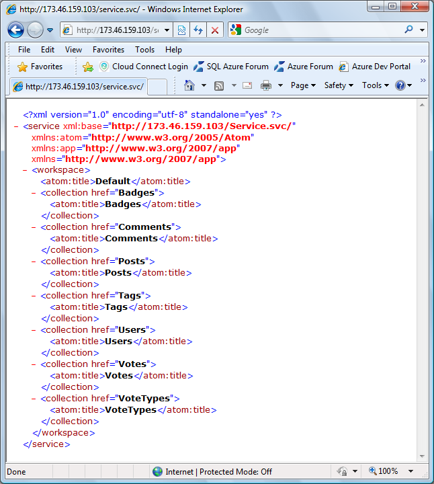Image resolution: width=434 pixels, height=484 pixels.
Task: Click the Read Mail envelope icon
Action: [x=247, y=85]
